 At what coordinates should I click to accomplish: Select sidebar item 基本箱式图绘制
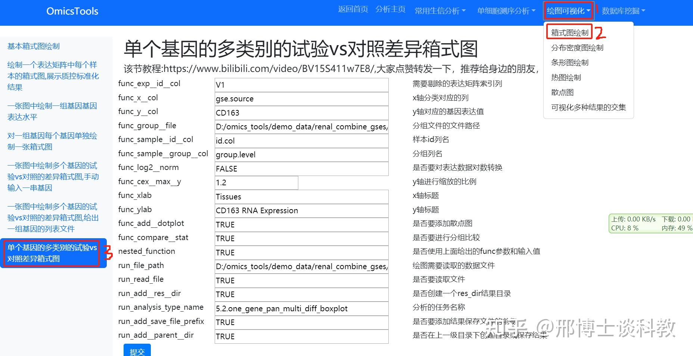(x=33, y=46)
